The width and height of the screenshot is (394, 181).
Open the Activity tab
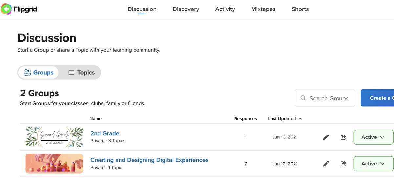(225, 9)
